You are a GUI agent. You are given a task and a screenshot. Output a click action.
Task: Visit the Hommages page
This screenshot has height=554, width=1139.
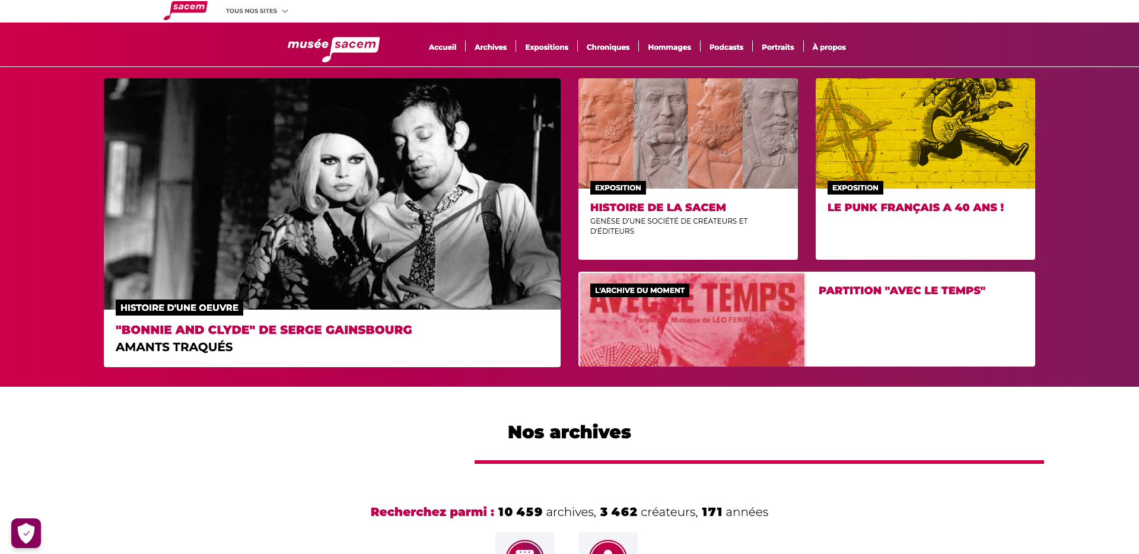(669, 47)
